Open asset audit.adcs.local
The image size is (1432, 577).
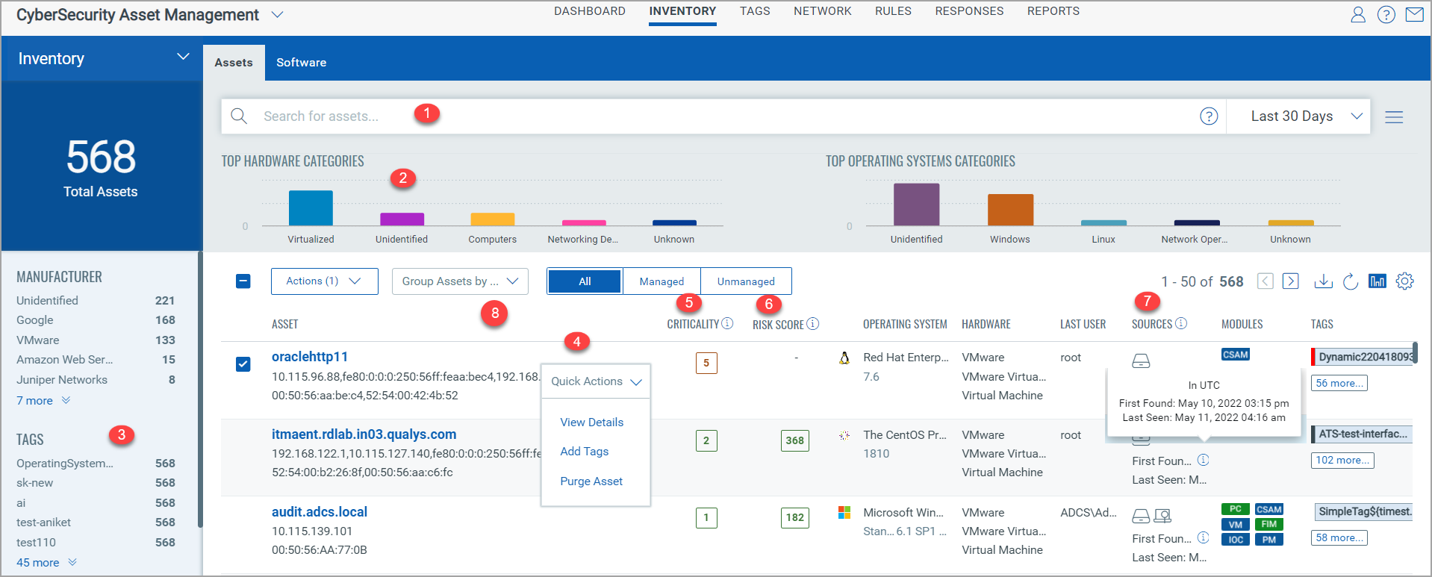320,512
